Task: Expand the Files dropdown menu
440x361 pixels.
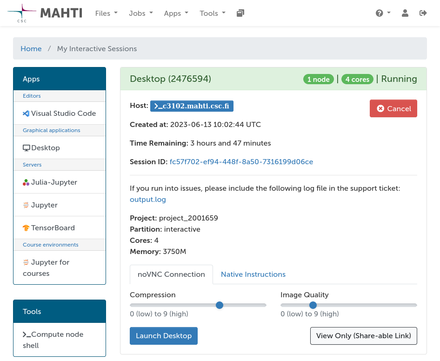Action: (x=106, y=13)
